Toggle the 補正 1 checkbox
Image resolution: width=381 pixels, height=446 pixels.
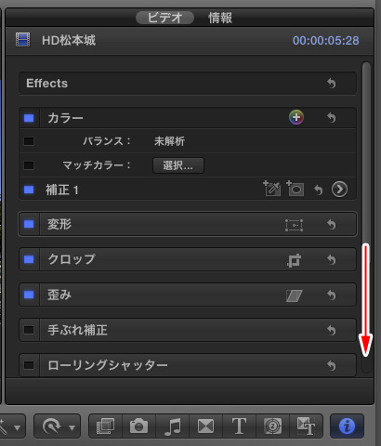pyautogui.click(x=29, y=190)
